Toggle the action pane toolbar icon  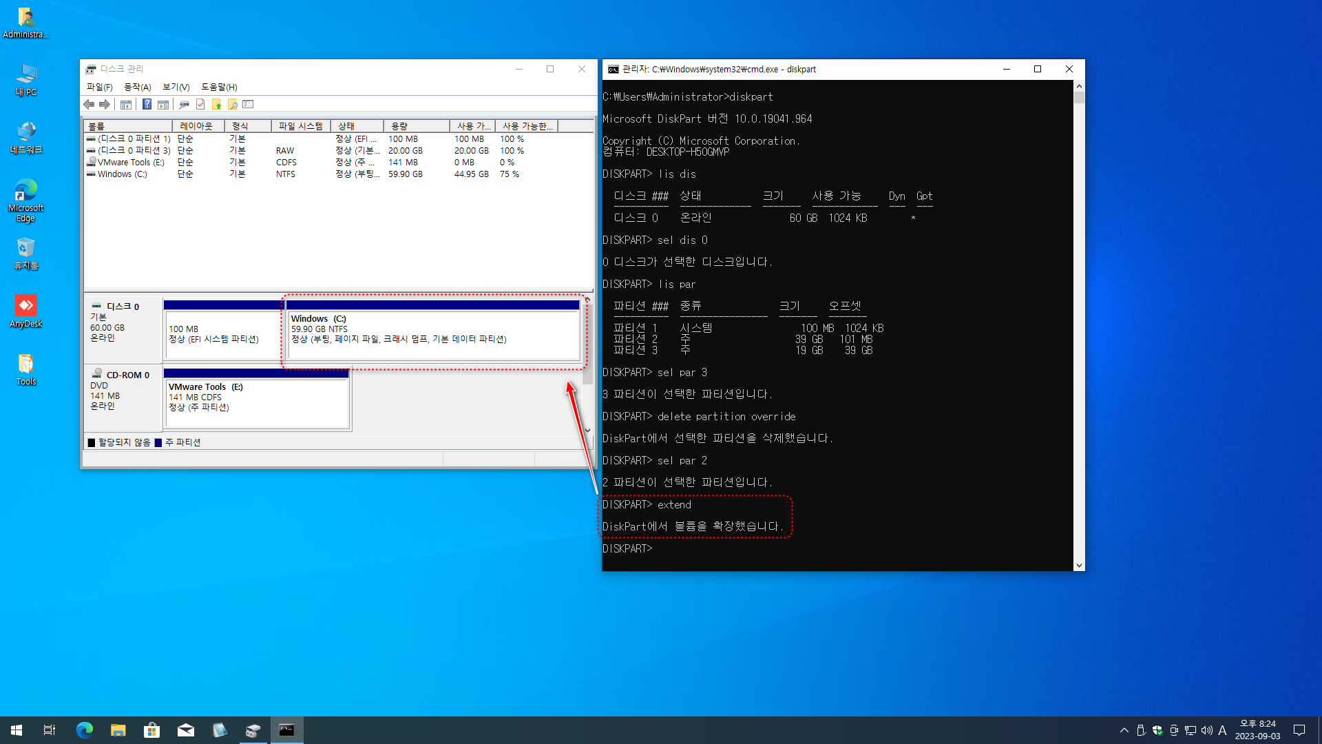coord(163,105)
